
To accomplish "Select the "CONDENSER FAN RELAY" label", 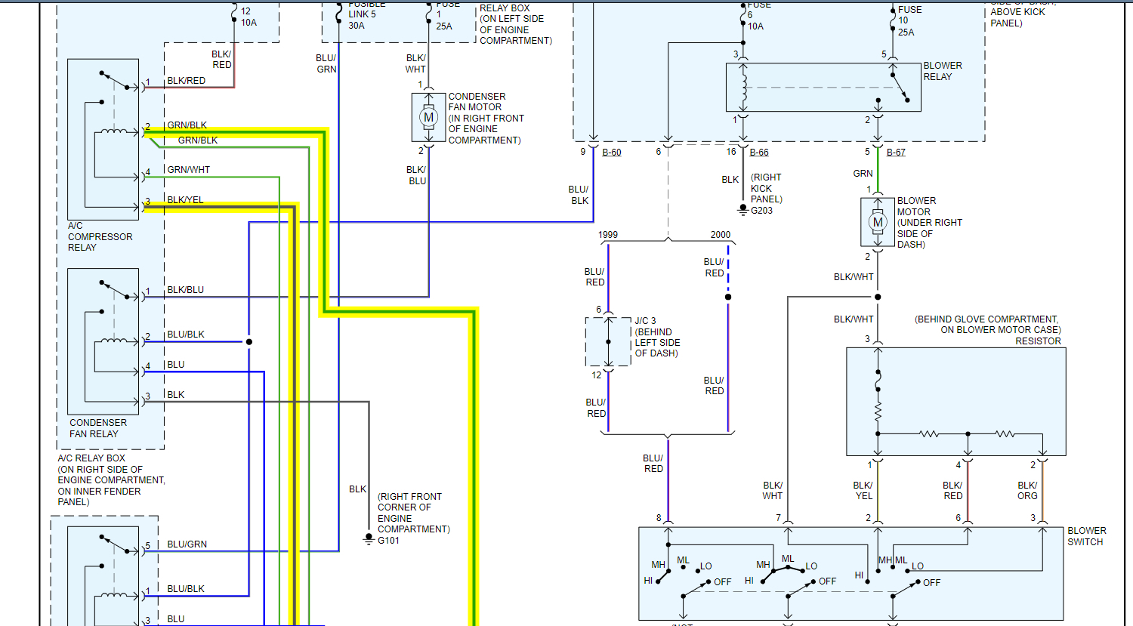I will pyautogui.click(x=98, y=428).
